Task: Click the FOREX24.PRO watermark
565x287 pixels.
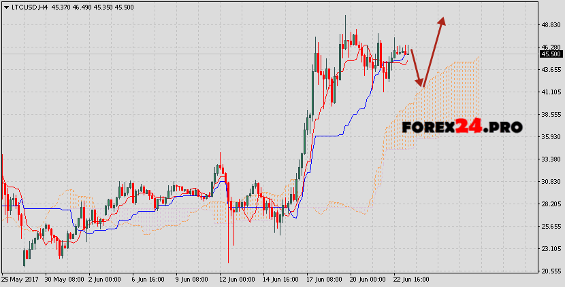Action: pyautogui.click(x=462, y=127)
